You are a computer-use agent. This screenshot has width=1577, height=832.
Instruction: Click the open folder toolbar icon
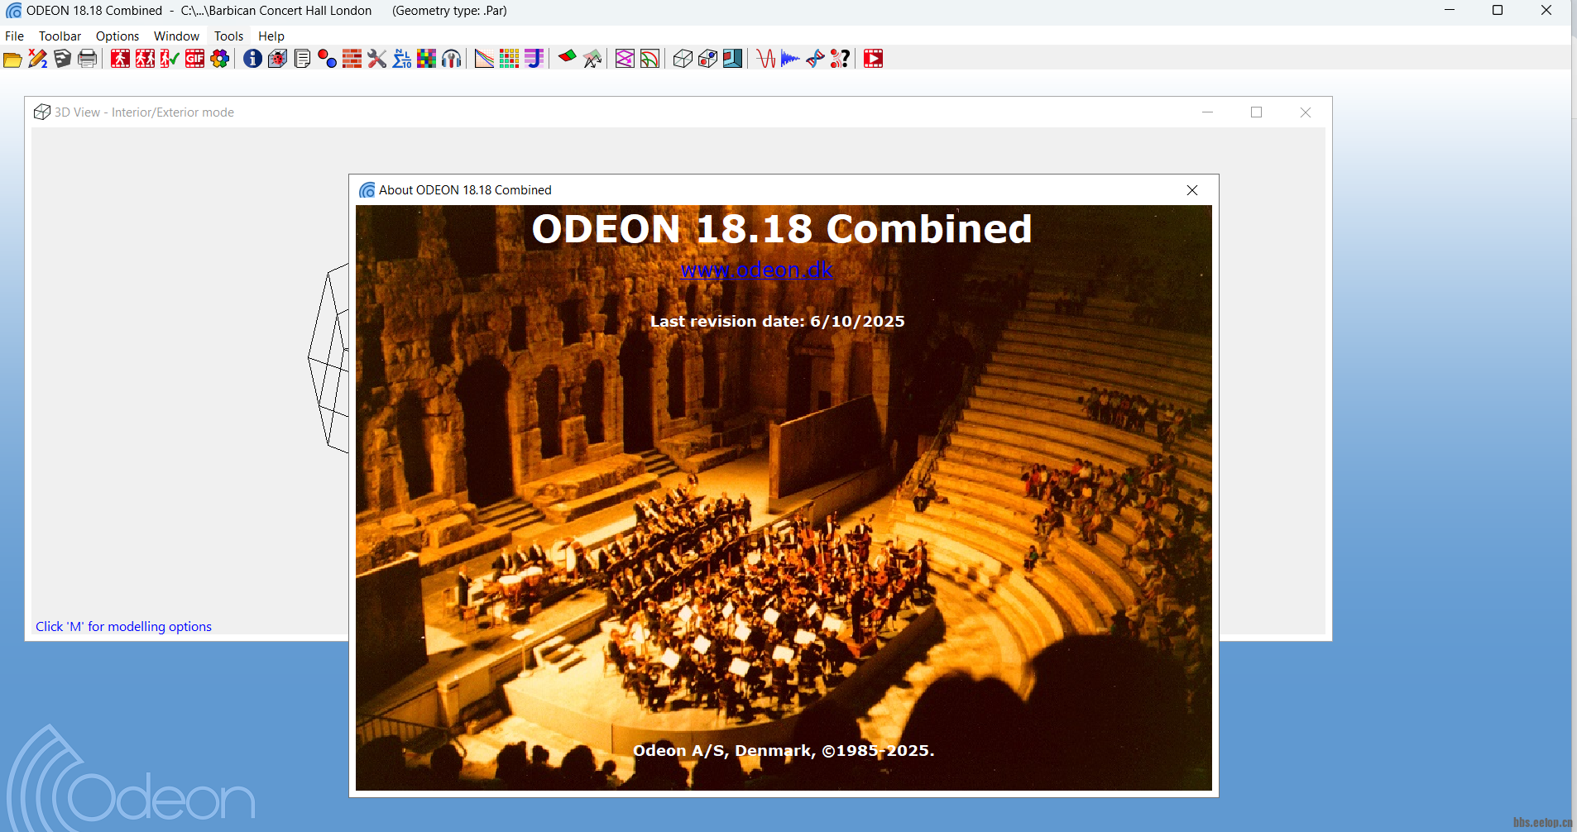[x=12, y=59]
